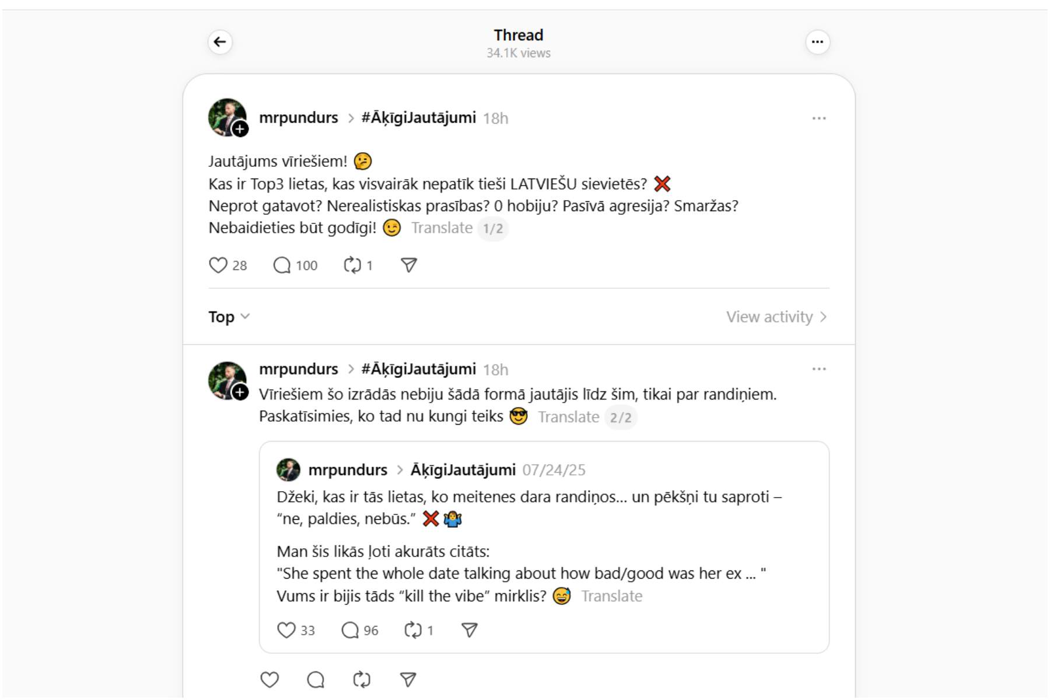Open mrpundurs profile from second post username

point(298,369)
